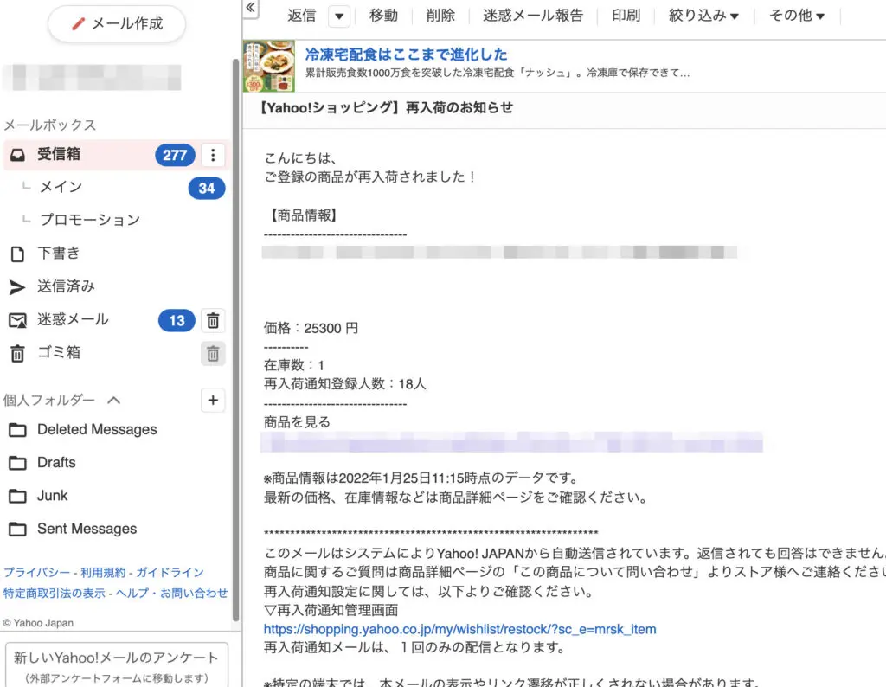Collapse the 個人フォルダー section chevron
This screenshot has height=687, width=886.
113,401
